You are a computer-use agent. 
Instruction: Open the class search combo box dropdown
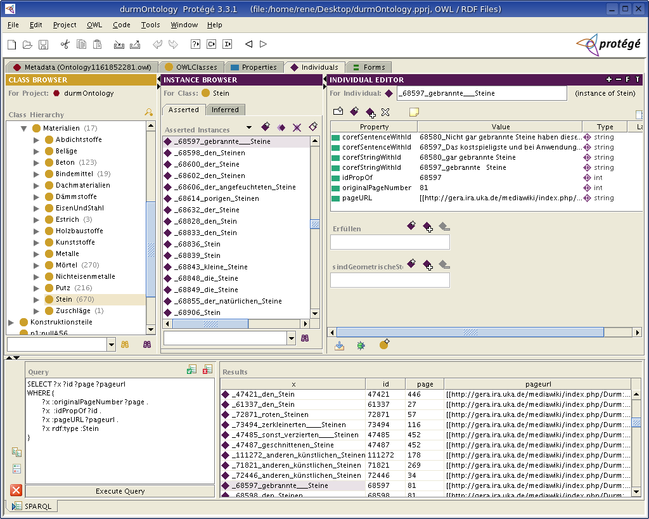click(x=112, y=344)
